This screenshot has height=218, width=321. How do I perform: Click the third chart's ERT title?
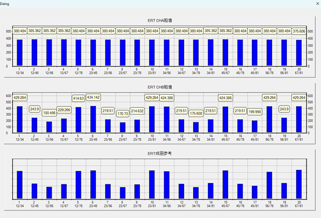[x=160, y=154]
